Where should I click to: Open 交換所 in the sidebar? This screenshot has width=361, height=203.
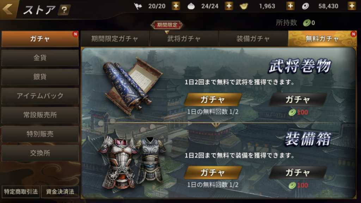pos(40,153)
